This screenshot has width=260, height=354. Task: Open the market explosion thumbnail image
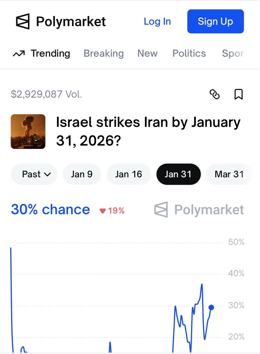pyautogui.click(x=28, y=132)
